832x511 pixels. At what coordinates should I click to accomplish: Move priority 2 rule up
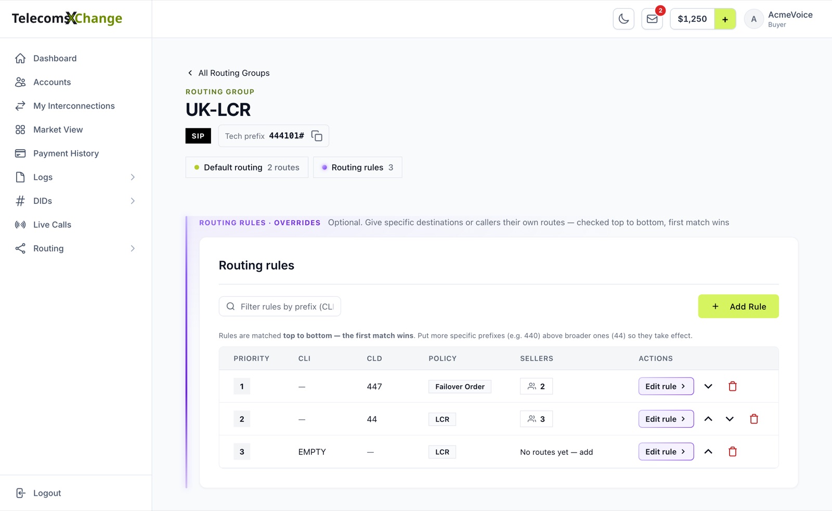click(x=708, y=419)
